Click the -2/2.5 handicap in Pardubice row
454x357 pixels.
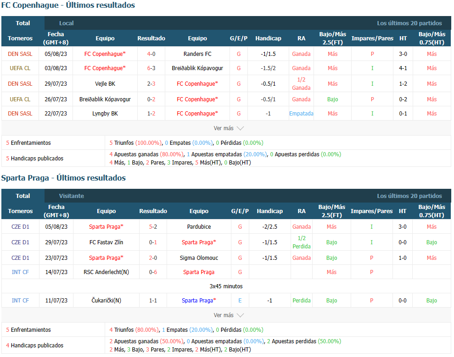[269, 227]
